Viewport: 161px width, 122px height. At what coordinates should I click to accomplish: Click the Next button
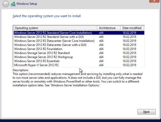point(146,112)
